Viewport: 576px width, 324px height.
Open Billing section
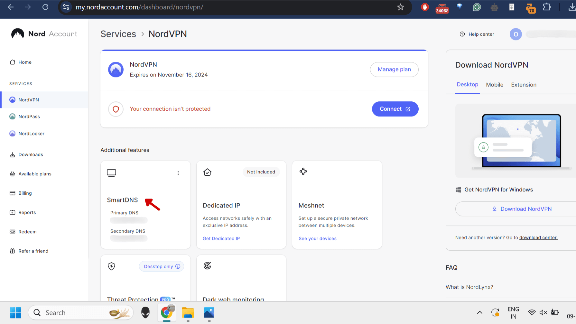click(x=21, y=193)
